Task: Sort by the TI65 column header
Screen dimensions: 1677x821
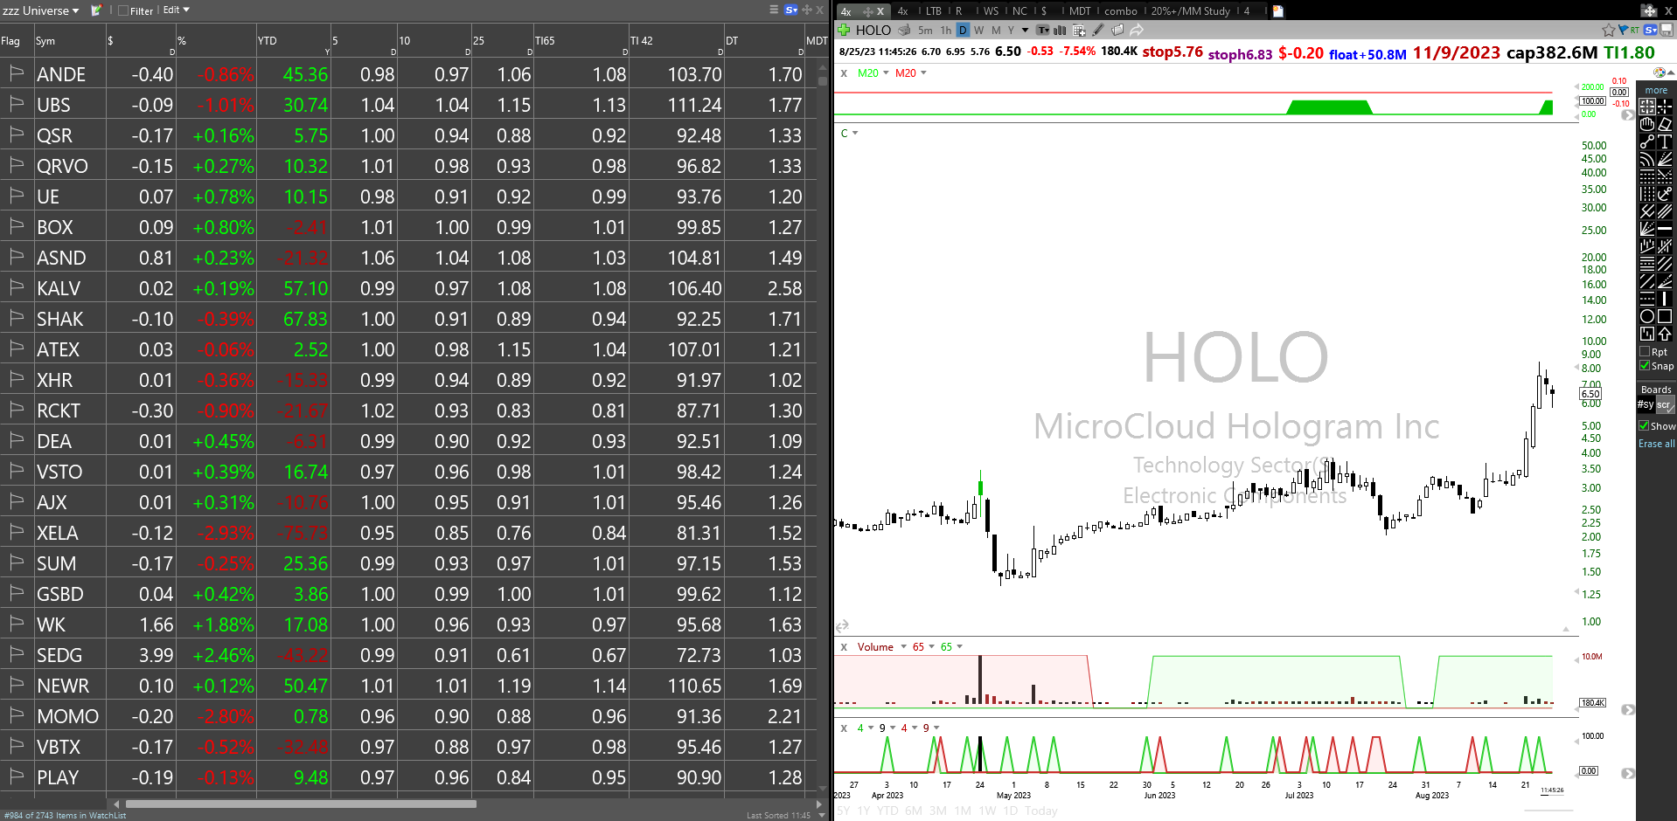Action: pos(581,41)
